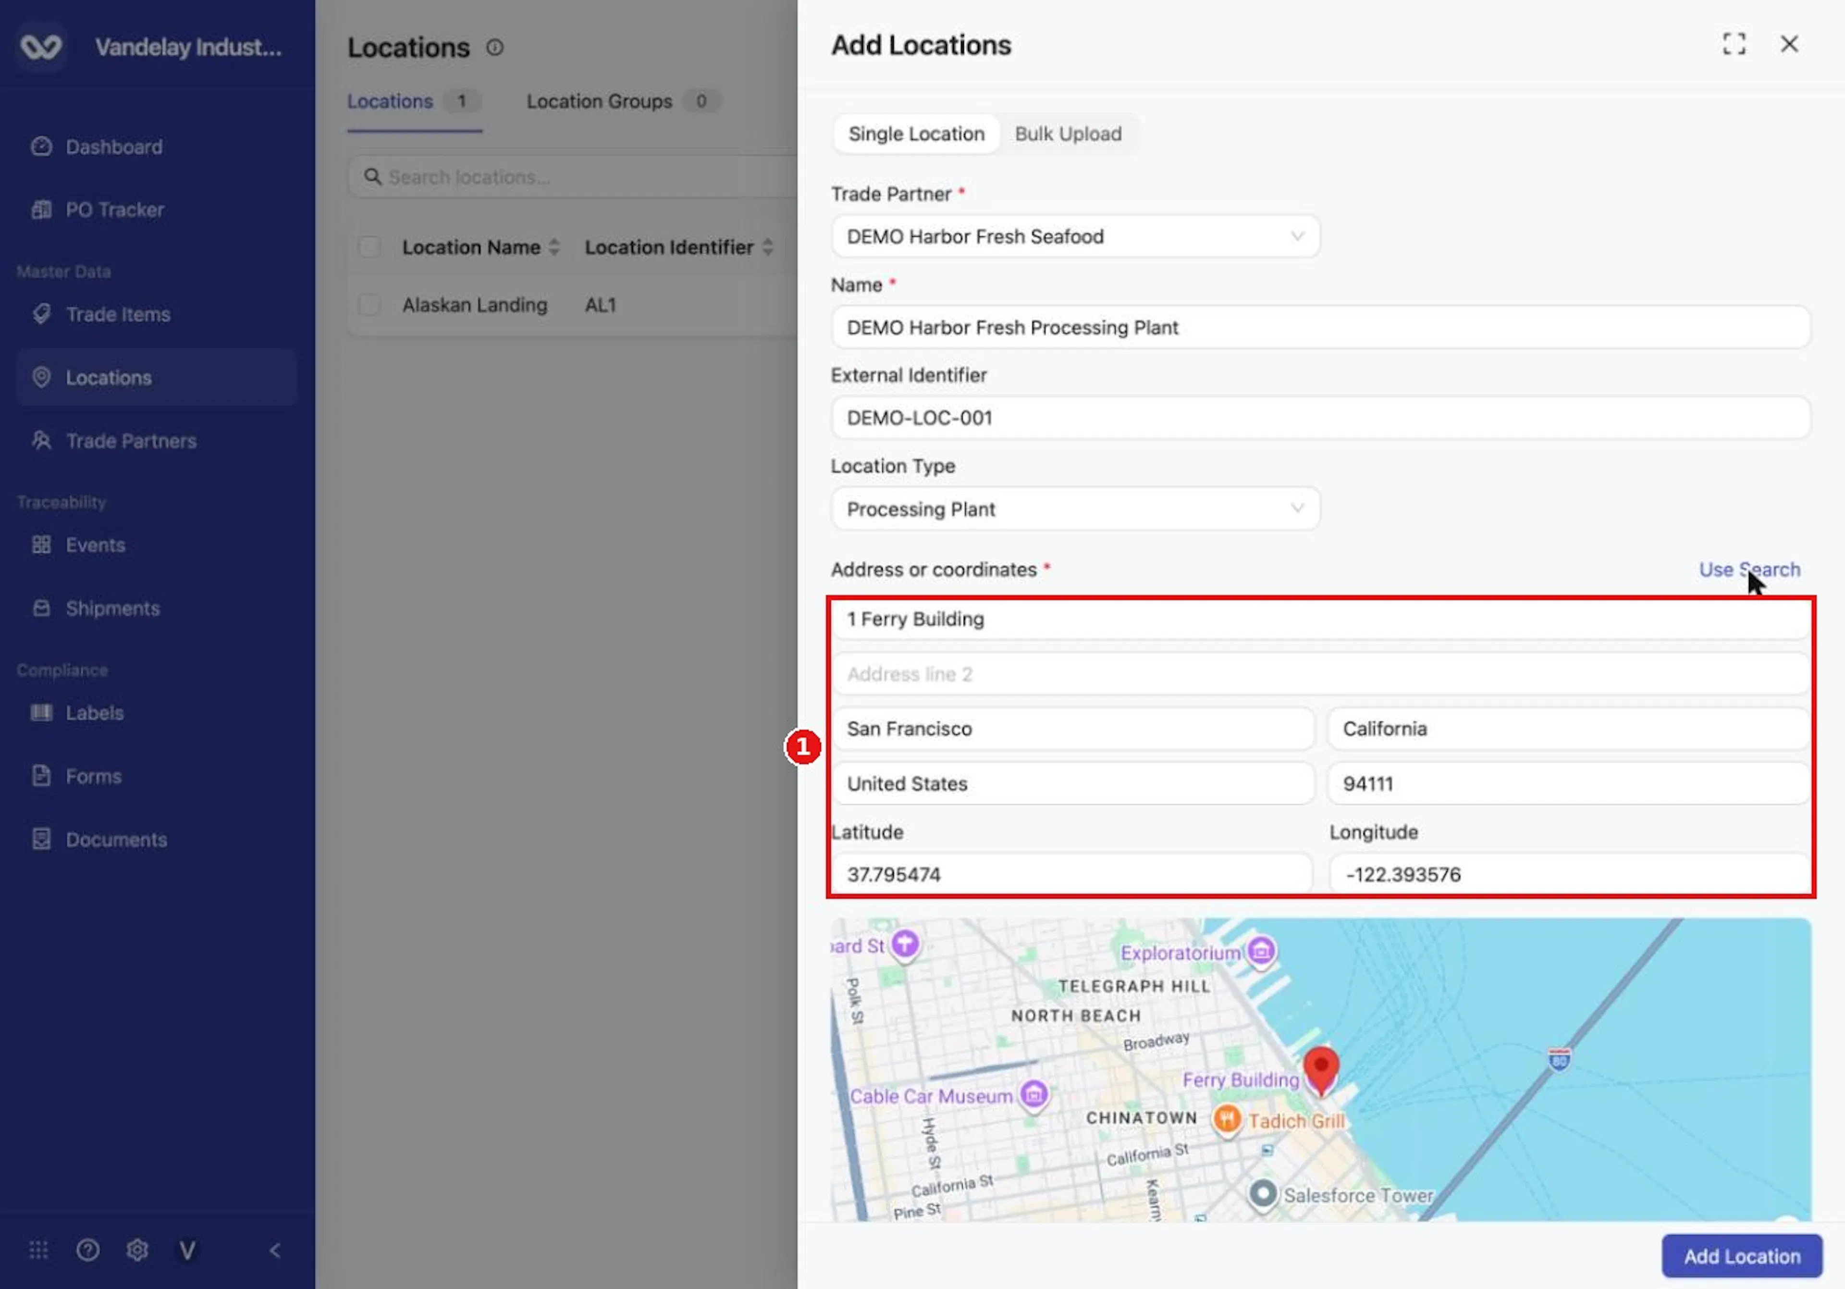Click the V user avatar

[187, 1251]
